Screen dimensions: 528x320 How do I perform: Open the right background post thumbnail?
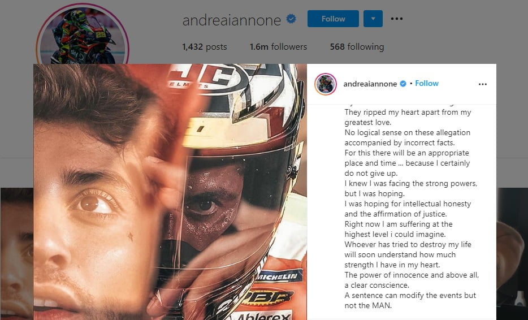coord(512,254)
